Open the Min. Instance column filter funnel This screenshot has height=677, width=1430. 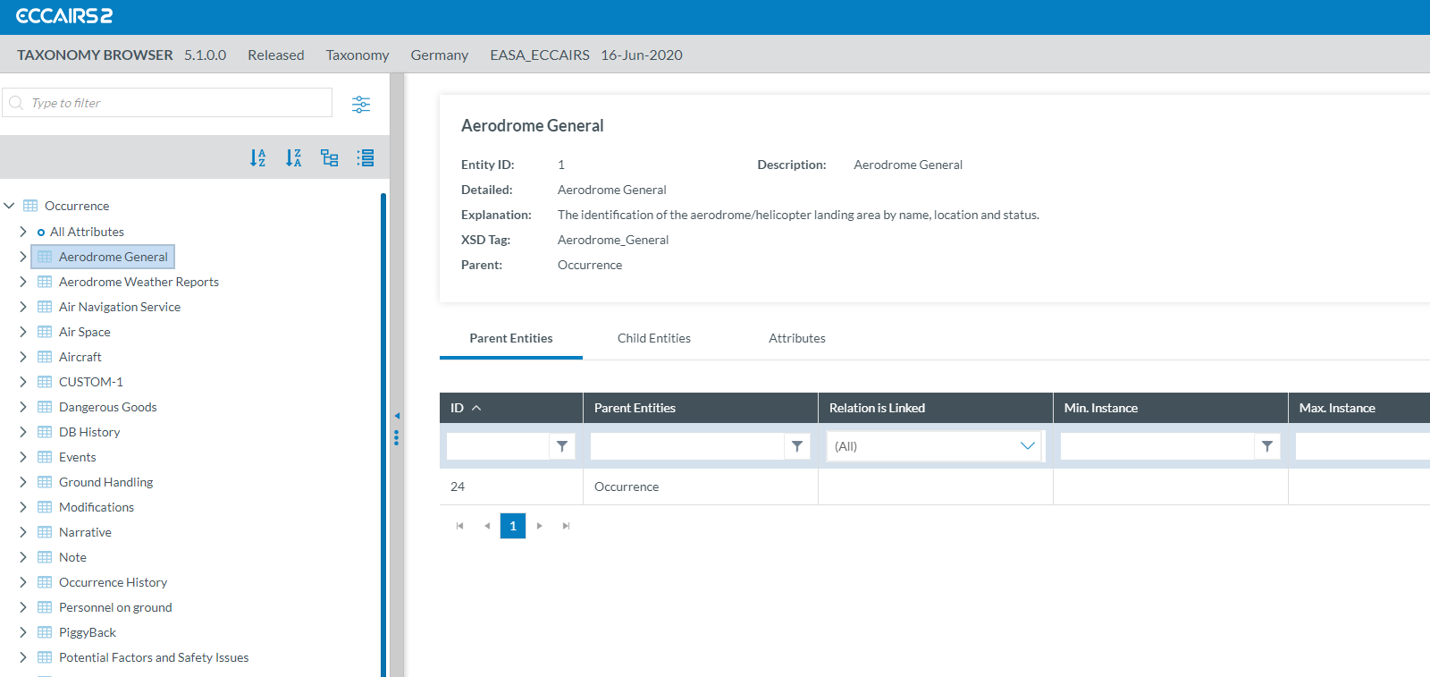(1267, 446)
